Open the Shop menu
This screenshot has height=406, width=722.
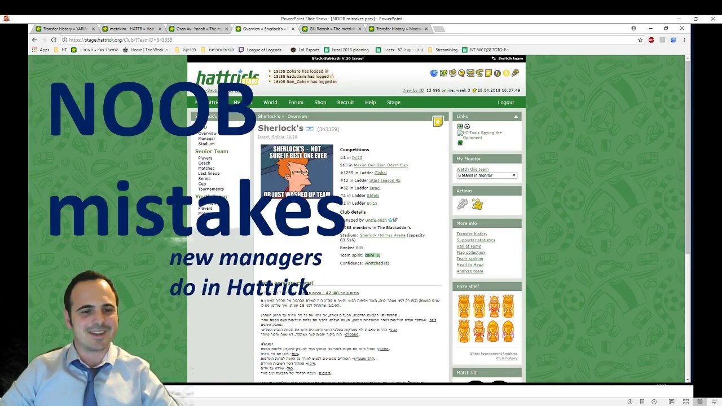[x=320, y=103]
